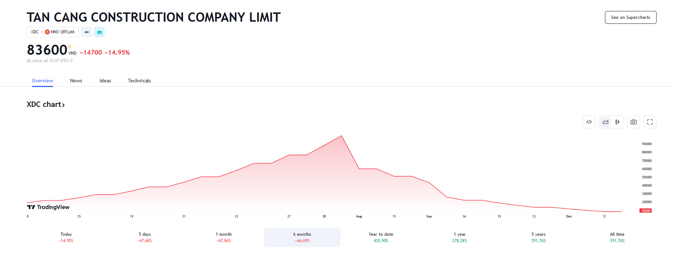Click the crown premium data badge

(x=99, y=32)
